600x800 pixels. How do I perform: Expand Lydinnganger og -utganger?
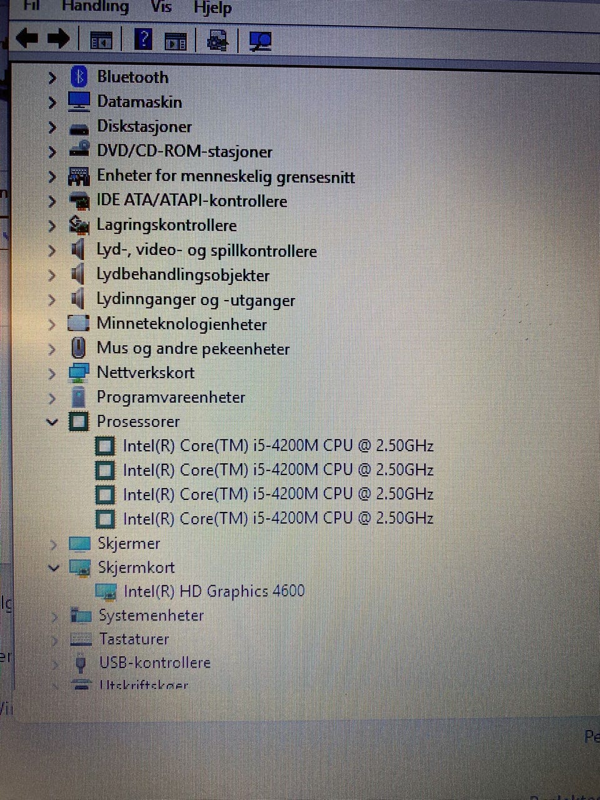pos(52,300)
